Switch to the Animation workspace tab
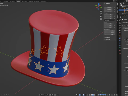Screen dimensions: 128x96 click(6, 1)
